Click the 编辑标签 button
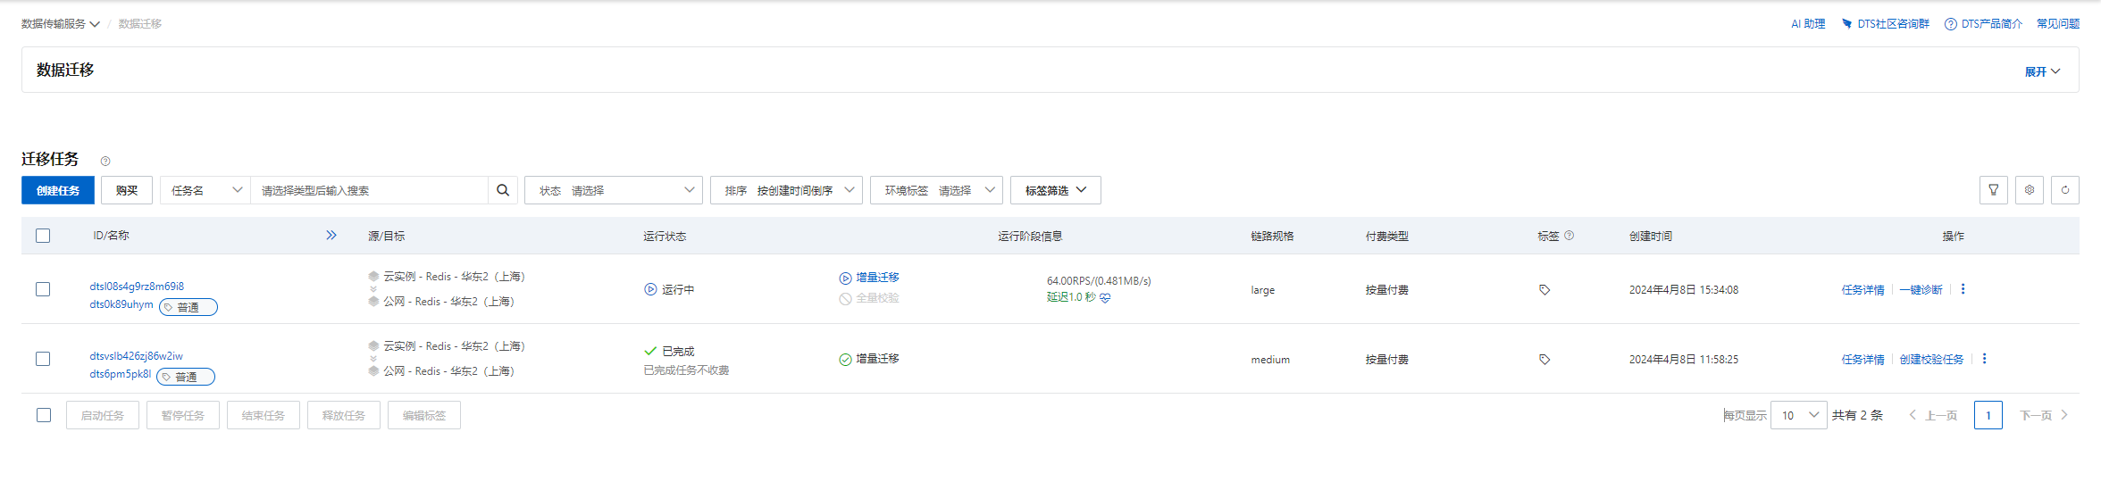 tap(424, 415)
